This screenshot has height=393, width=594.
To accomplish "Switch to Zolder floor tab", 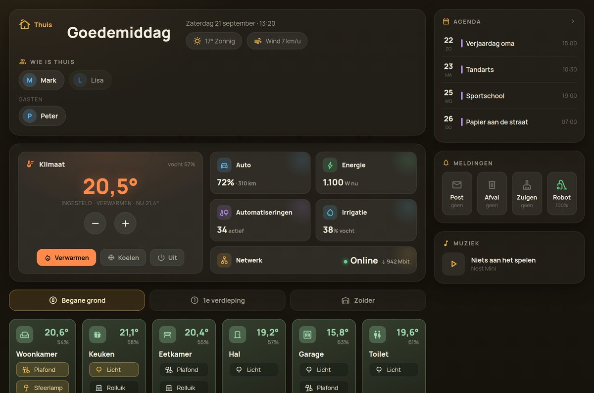I will [x=358, y=300].
